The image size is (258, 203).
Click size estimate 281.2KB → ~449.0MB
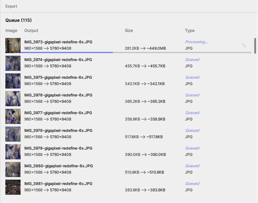pyautogui.click(x=145, y=48)
